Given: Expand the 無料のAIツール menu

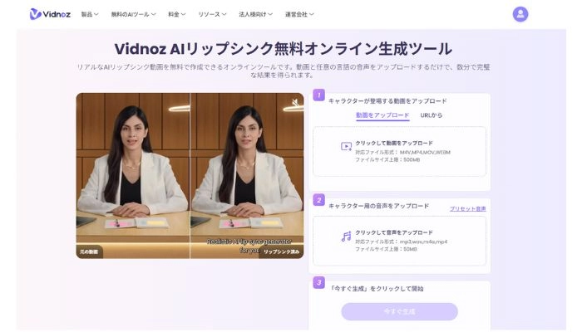Looking at the screenshot, I should tap(133, 14).
